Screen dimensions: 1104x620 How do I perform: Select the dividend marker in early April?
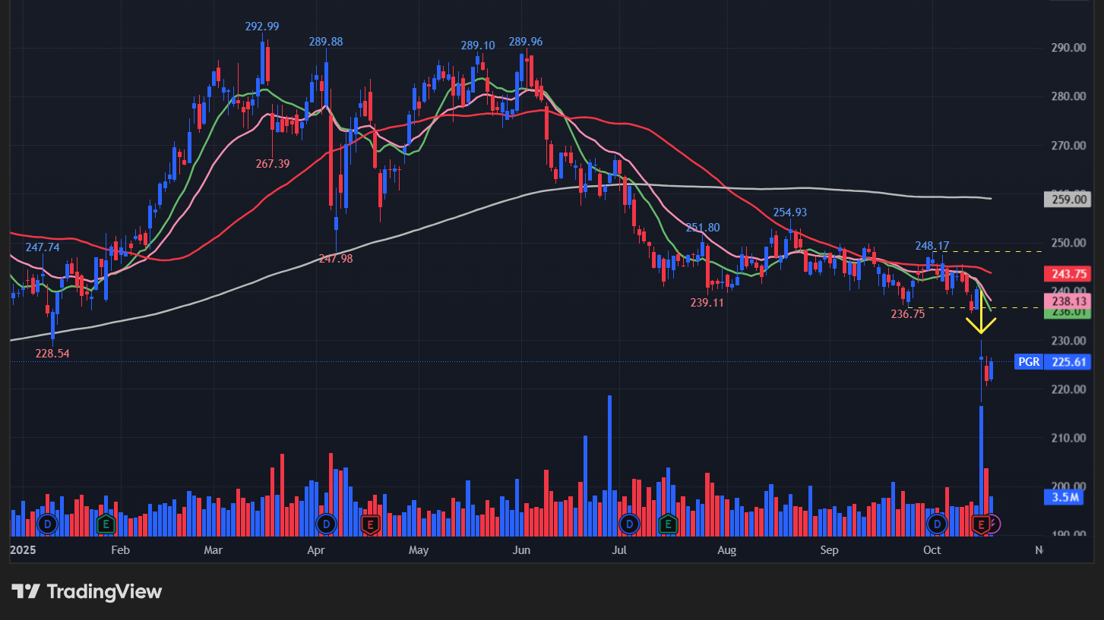327,524
